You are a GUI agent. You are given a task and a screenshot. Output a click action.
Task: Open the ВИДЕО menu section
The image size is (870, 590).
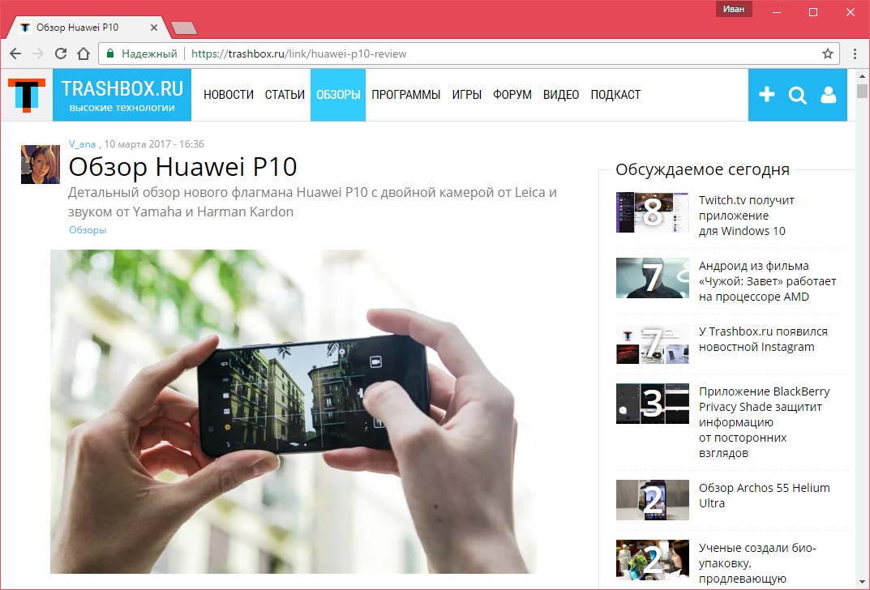tap(561, 95)
